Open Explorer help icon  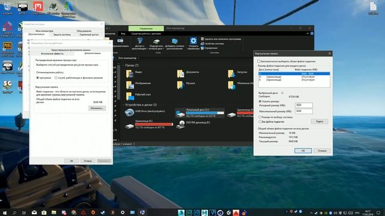click(x=312, y=34)
